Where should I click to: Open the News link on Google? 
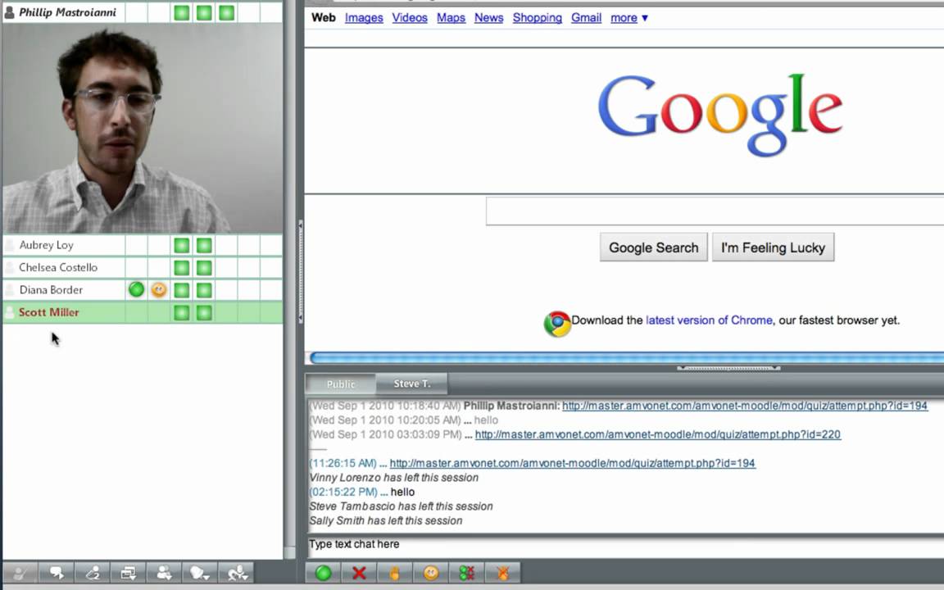488,18
